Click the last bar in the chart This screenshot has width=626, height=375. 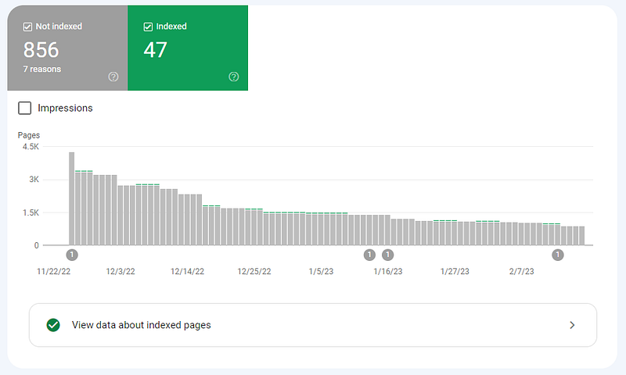pyautogui.click(x=581, y=235)
